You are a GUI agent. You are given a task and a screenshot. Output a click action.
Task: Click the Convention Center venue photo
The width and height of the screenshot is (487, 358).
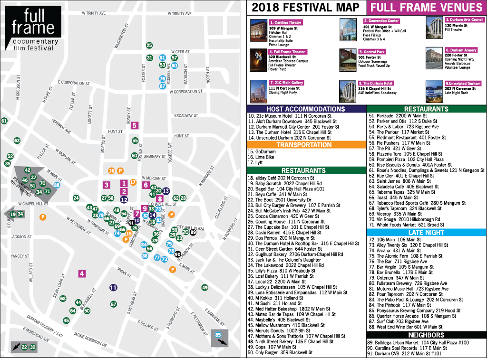pos(348,28)
